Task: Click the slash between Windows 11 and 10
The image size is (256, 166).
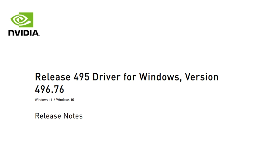Action: (x=54, y=100)
